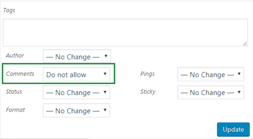Click the Status label
Screen dimensions: 253x139
(14, 92)
